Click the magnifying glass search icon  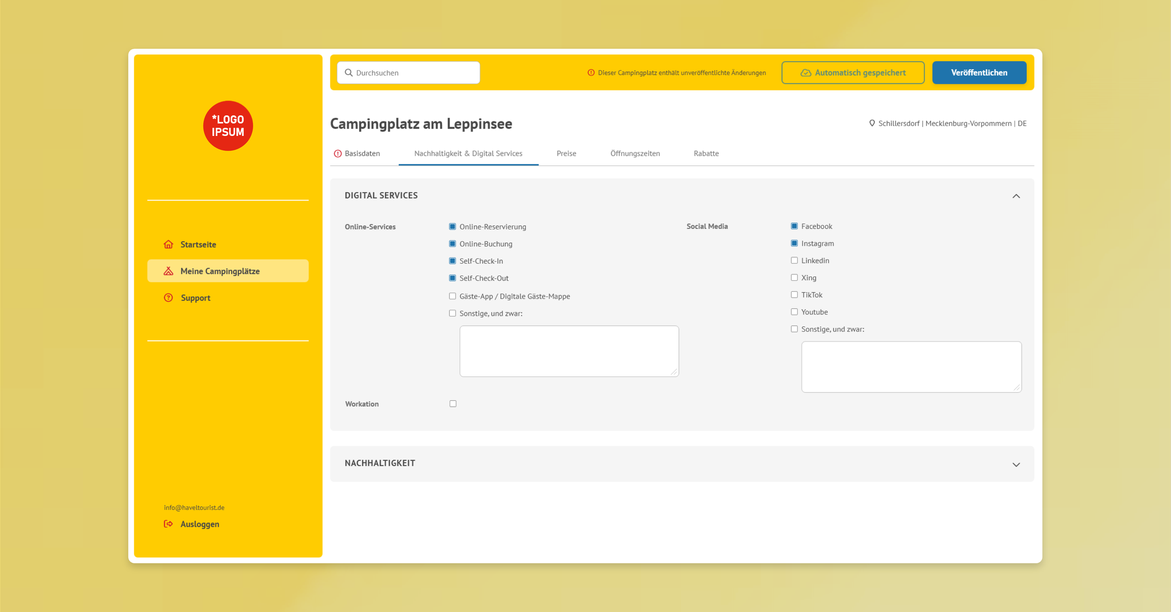[348, 73]
